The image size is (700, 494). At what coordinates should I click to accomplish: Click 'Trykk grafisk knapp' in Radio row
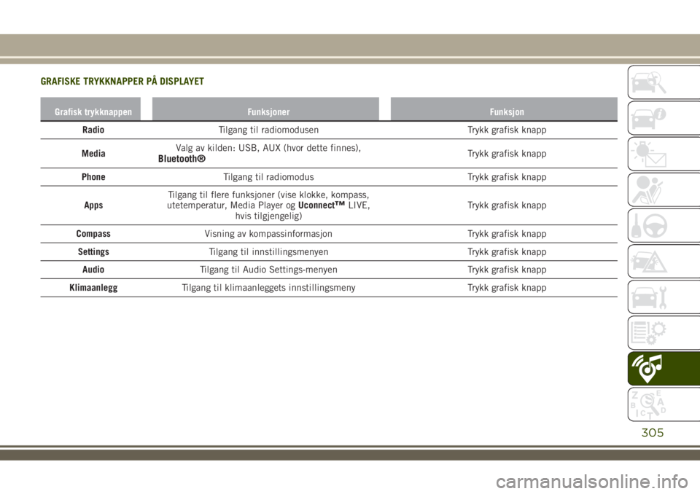click(507, 130)
